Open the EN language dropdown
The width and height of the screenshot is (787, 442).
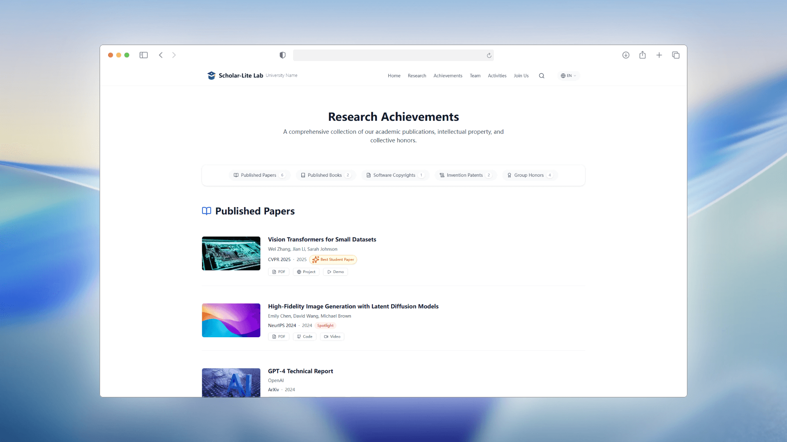pyautogui.click(x=568, y=76)
